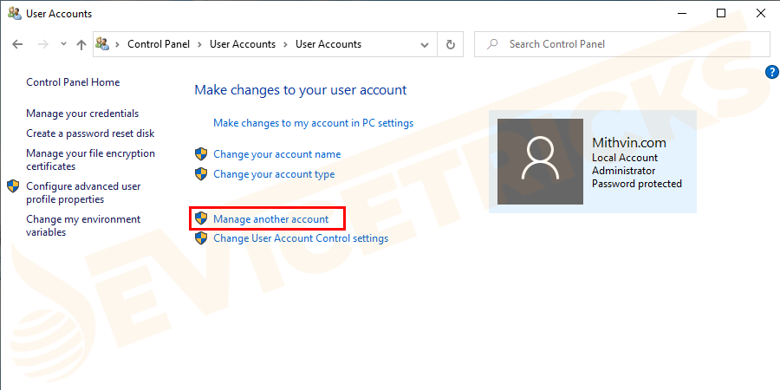
Task: Click the blue help question mark icon
Action: click(771, 72)
